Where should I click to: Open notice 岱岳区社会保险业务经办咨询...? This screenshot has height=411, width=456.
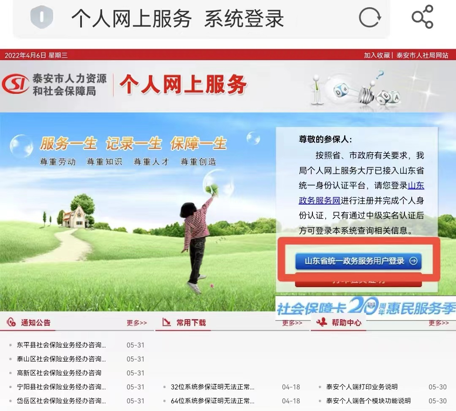[61, 401]
